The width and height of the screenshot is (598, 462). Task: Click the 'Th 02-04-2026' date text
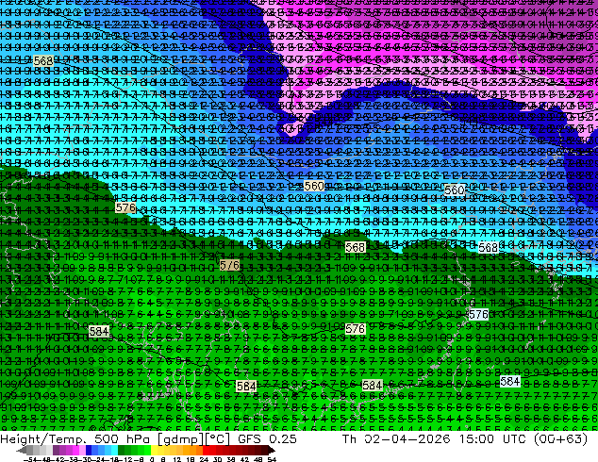tap(396, 438)
